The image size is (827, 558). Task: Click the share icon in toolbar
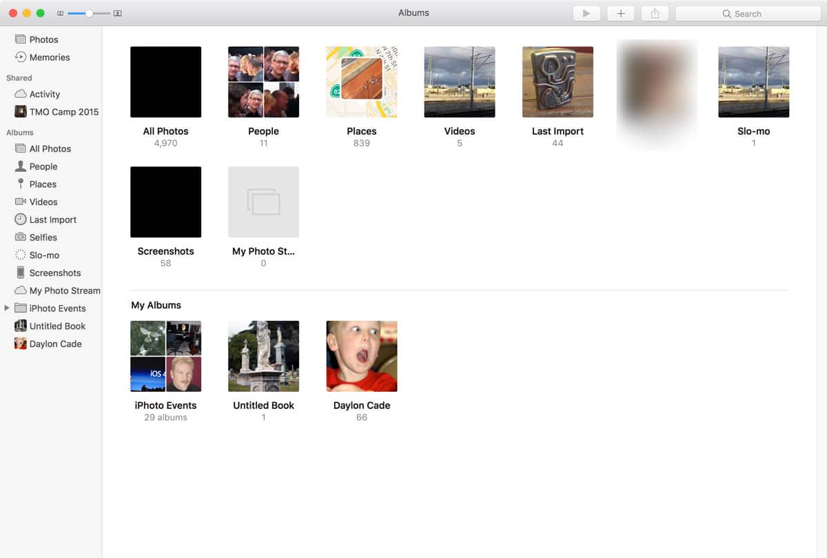(x=655, y=13)
